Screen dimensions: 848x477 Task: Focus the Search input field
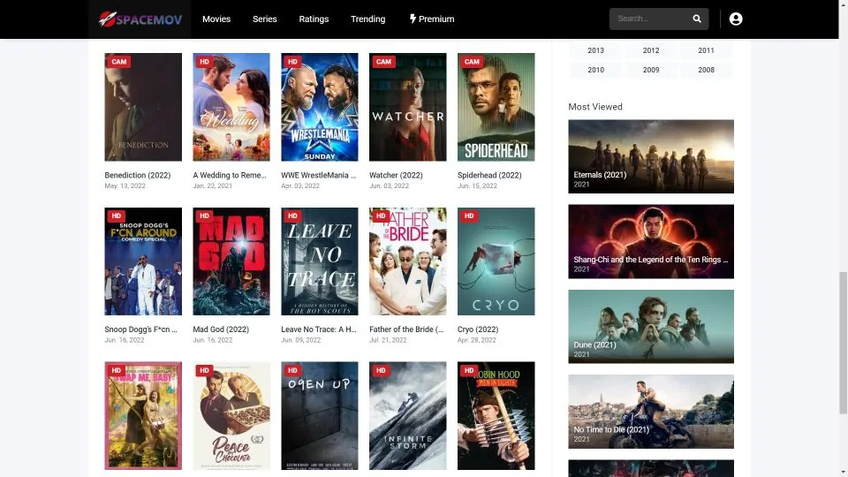click(652, 19)
